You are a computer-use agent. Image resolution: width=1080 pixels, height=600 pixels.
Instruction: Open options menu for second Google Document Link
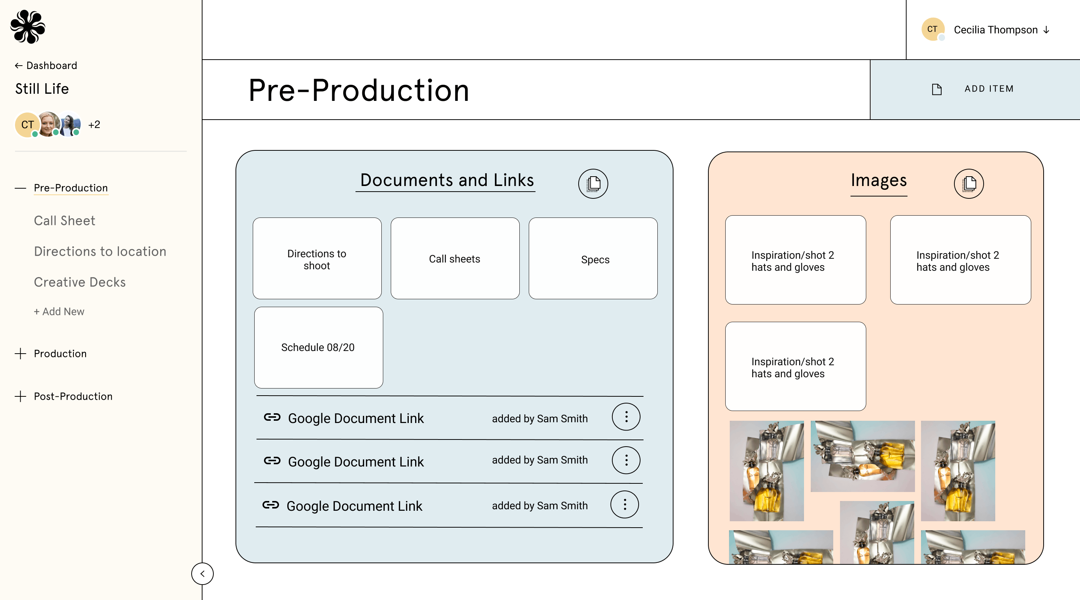point(625,460)
